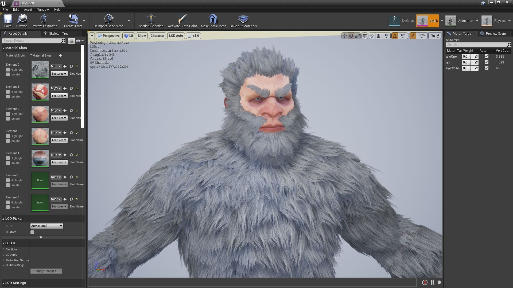Enable Isolate for Element 1

(x=8, y=97)
